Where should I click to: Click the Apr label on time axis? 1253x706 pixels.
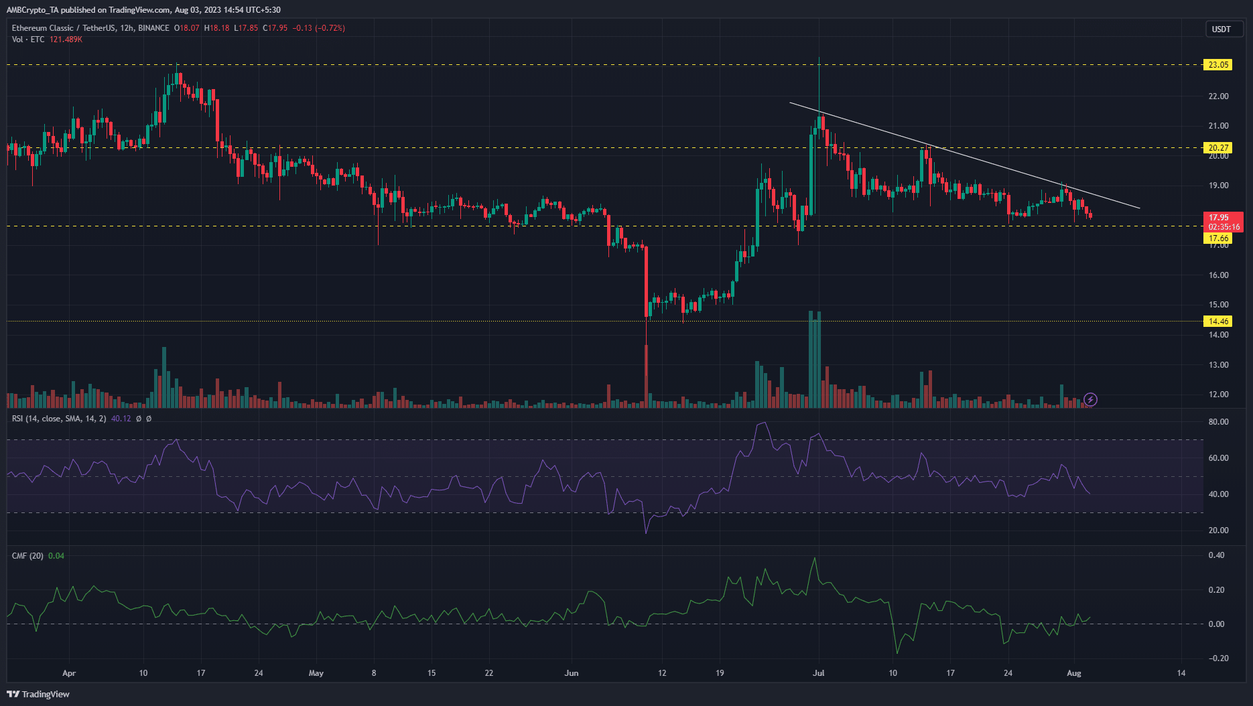[69, 673]
